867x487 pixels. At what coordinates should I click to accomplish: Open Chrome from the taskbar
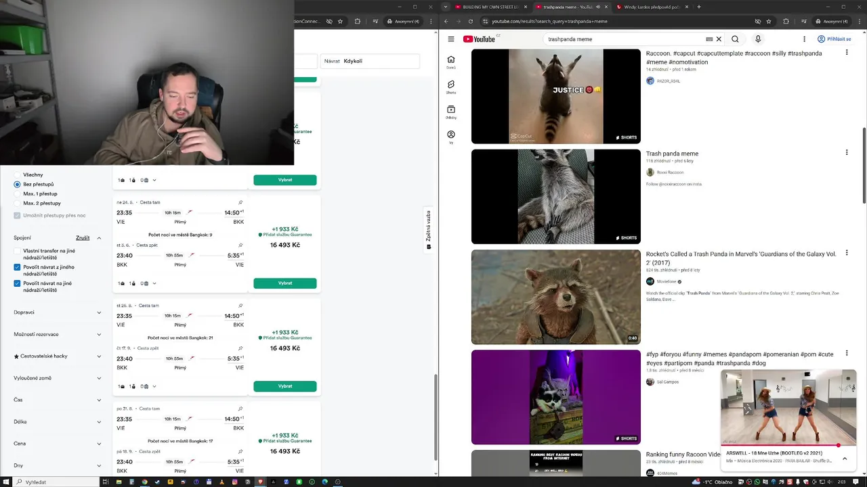coord(144,482)
